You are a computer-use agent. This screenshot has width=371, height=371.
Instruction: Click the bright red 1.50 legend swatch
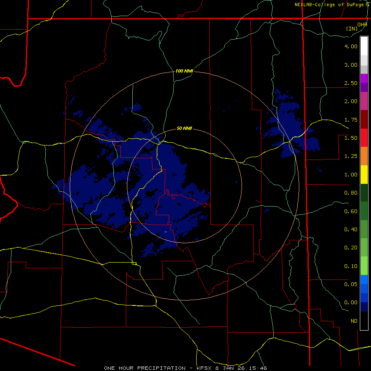[x=364, y=138]
